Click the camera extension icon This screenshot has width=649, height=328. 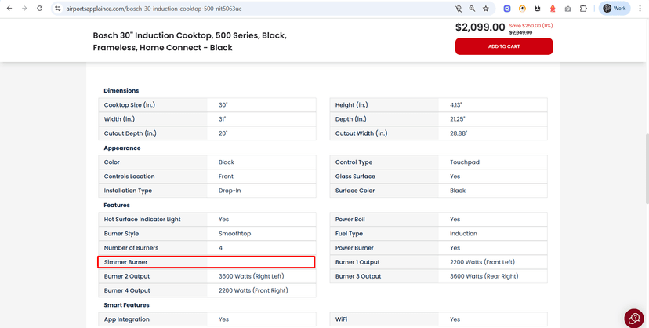(x=567, y=9)
